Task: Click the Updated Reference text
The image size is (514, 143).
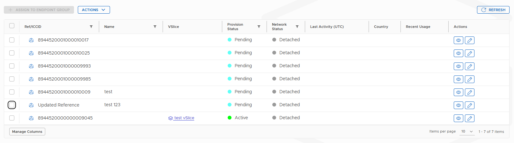Action: (x=59, y=105)
